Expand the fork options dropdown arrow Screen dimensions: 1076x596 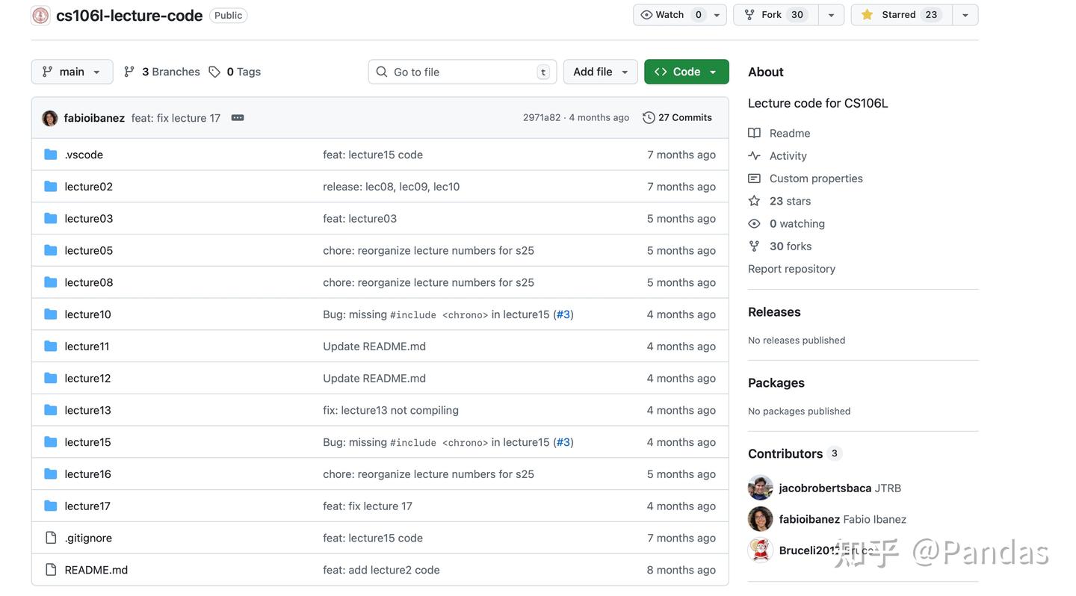(x=831, y=15)
